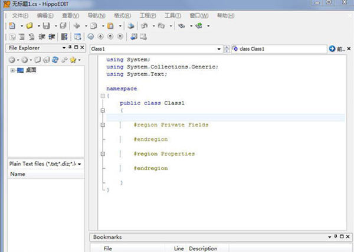Click the Save diskette toolbar icon
This screenshot has height=252, width=354.
point(46,26)
